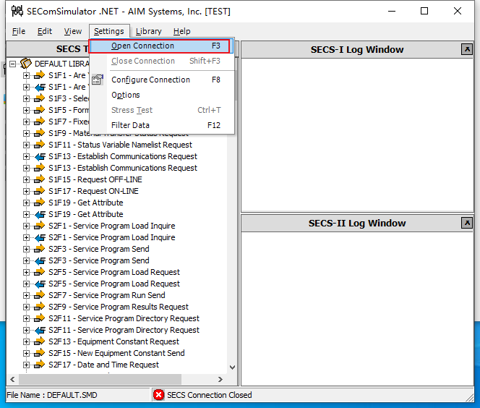This screenshot has height=408, width=480.
Task: Click yellow arrow icon of S2F7
Action: [x=40, y=295]
